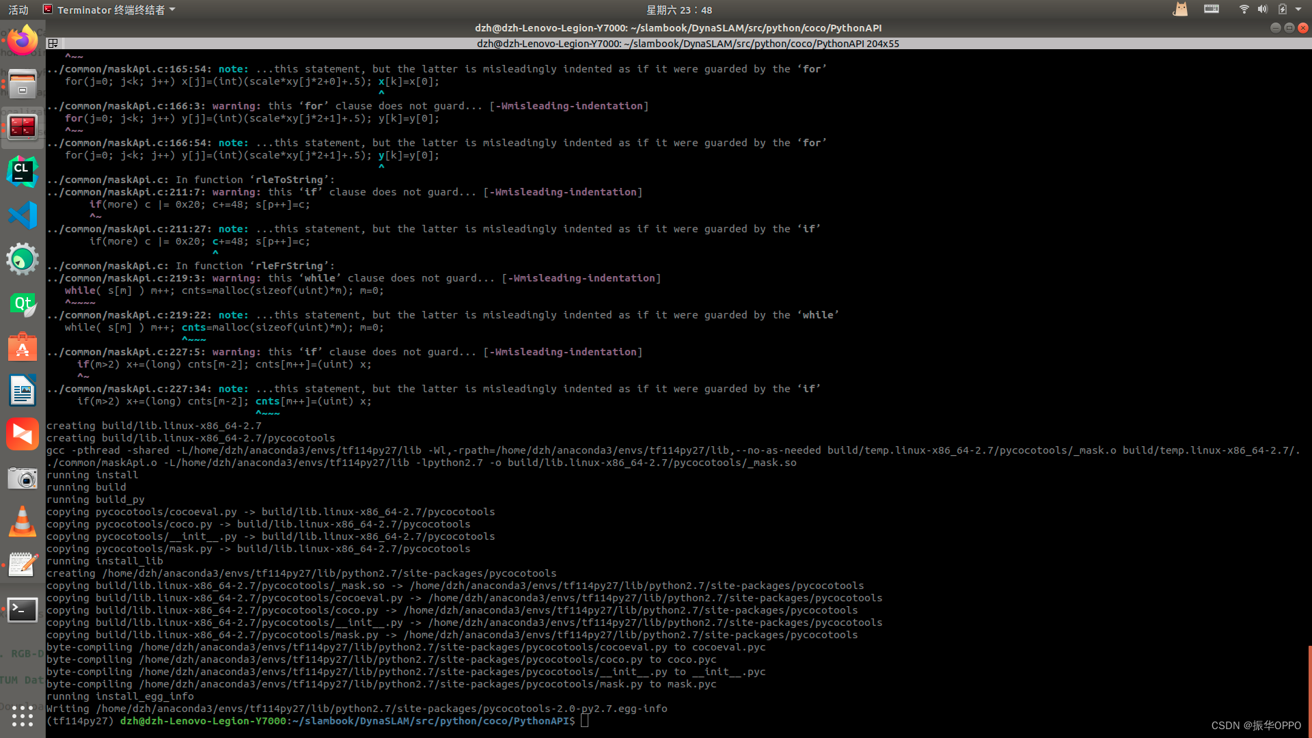Open the screenshot camera app icon
The image size is (1312, 738).
point(23,478)
